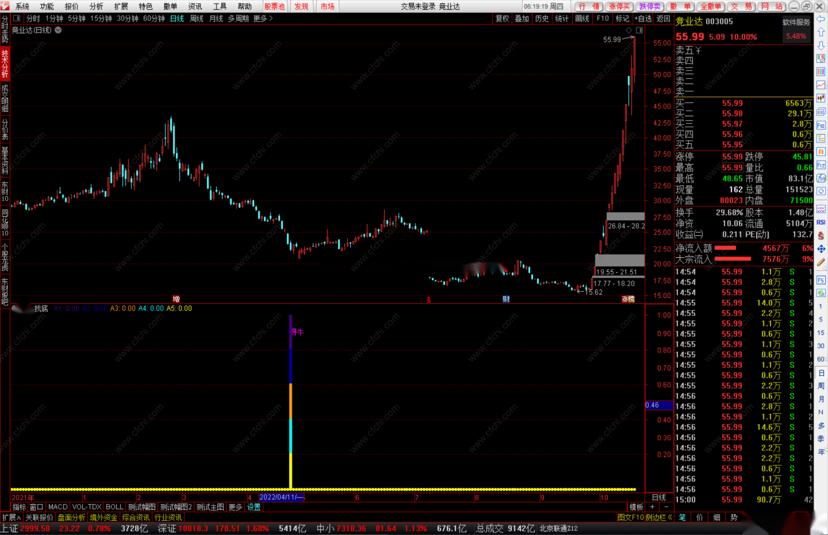The width and height of the screenshot is (828, 535).
Task: Click the plus zoom button beside 模板
Action: click(652, 507)
